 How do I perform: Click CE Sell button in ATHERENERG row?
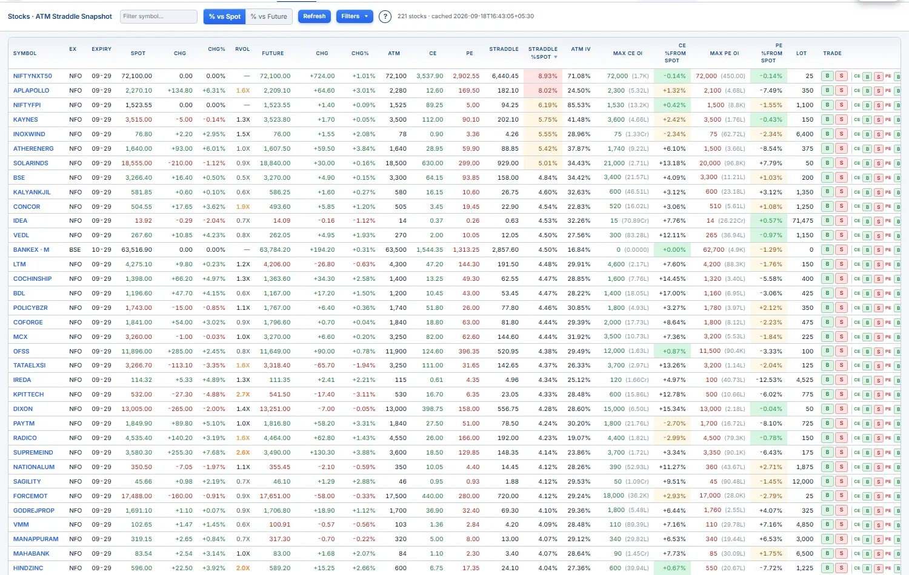pyautogui.click(x=878, y=149)
